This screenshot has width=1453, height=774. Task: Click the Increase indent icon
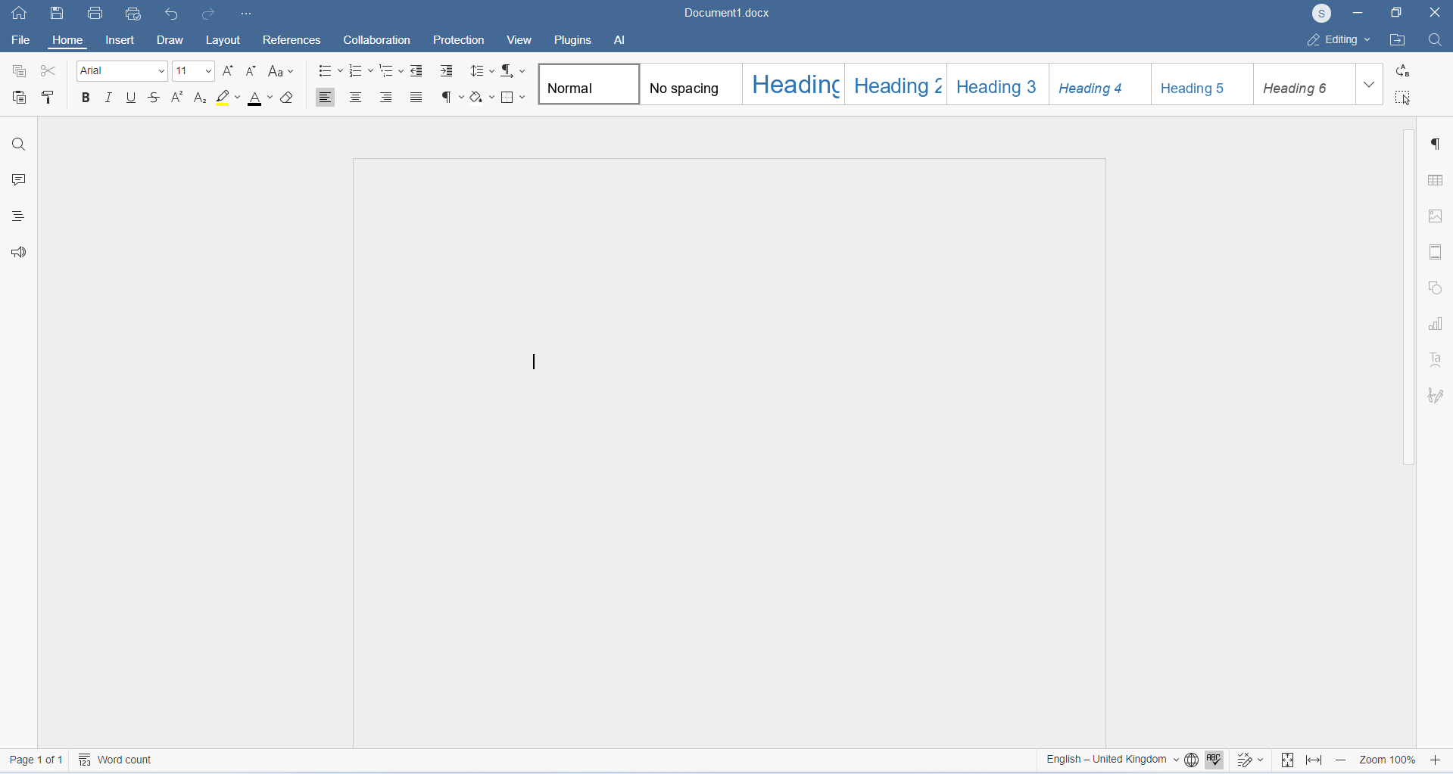click(447, 71)
